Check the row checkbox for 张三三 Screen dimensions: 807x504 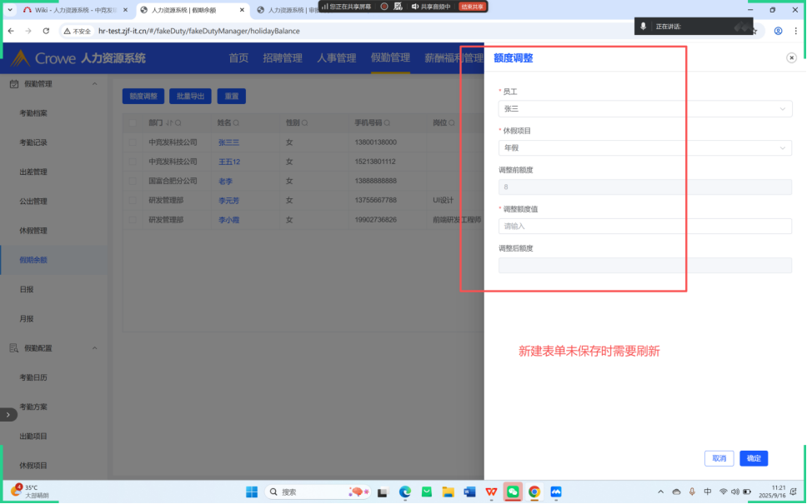click(x=133, y=142)
